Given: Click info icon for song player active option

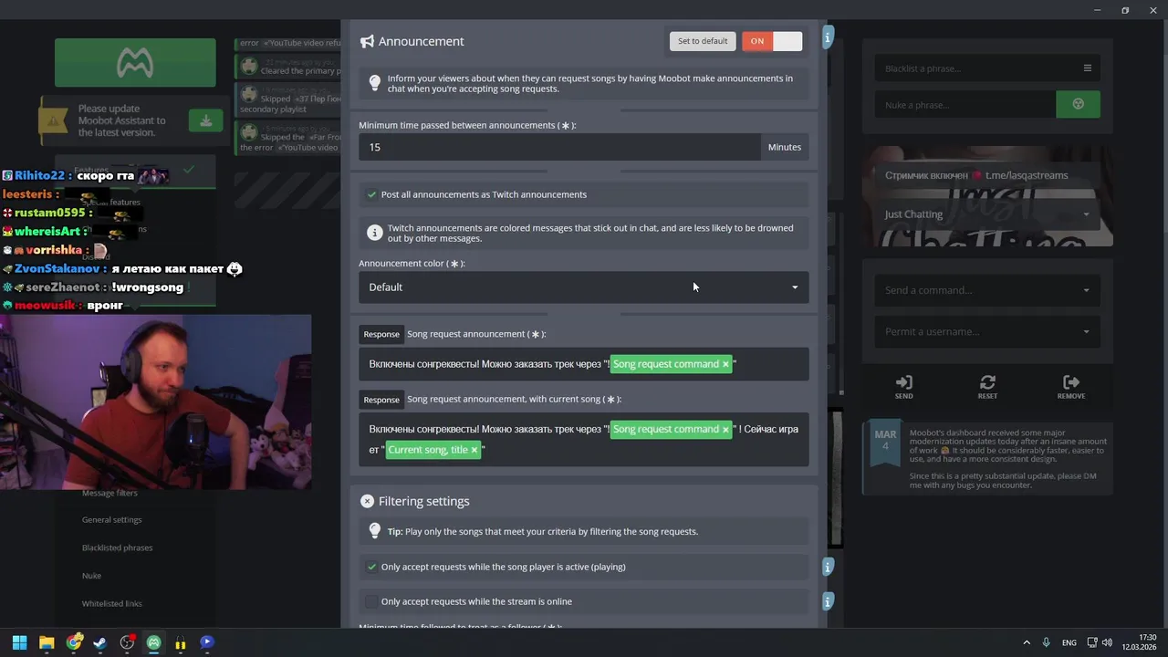Looking at the screenshot, I should point(828,567).
